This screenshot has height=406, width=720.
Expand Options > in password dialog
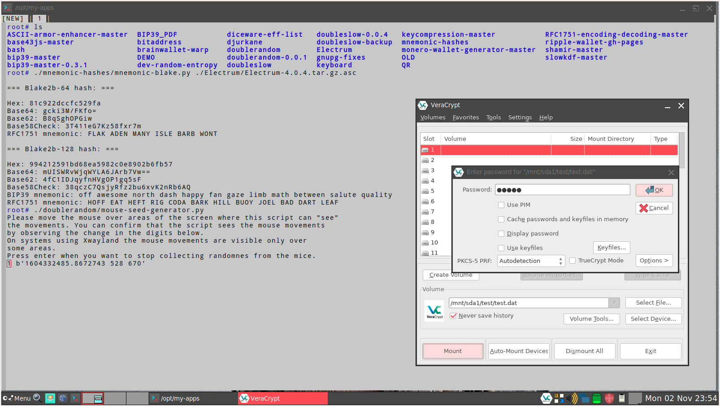(x=654, y=261)
